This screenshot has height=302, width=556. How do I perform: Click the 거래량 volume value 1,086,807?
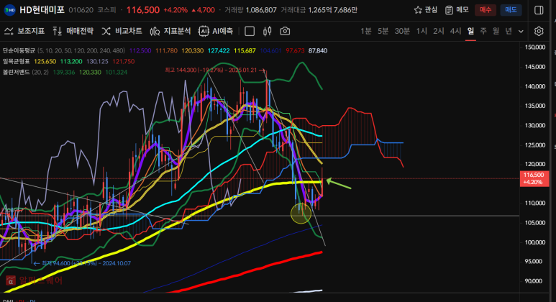pos(261,10)
